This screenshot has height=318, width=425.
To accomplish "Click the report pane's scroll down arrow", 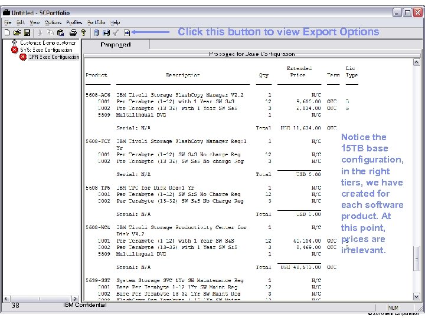I will pos(417,296).
